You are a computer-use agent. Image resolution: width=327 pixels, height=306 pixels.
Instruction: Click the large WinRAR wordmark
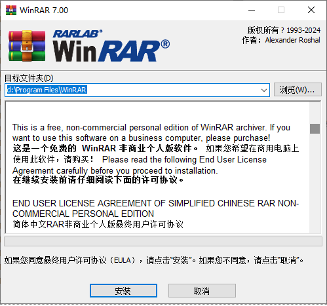[111, 50]
